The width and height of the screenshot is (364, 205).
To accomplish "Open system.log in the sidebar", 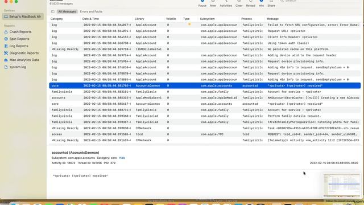I will [18, 67].
